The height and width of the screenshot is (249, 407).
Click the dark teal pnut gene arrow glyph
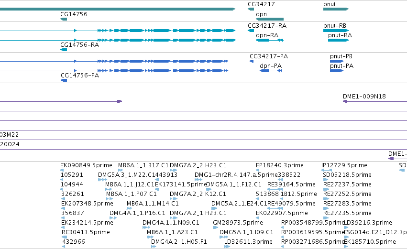(x=336, y=9)
